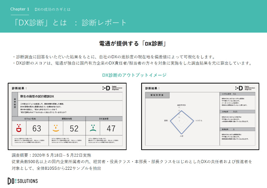
Task: Click the '顧客志向性' radar axis label
Action: 181,105
